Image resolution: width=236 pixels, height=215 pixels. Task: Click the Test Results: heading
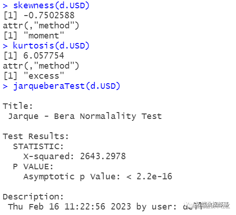(36, 136)
